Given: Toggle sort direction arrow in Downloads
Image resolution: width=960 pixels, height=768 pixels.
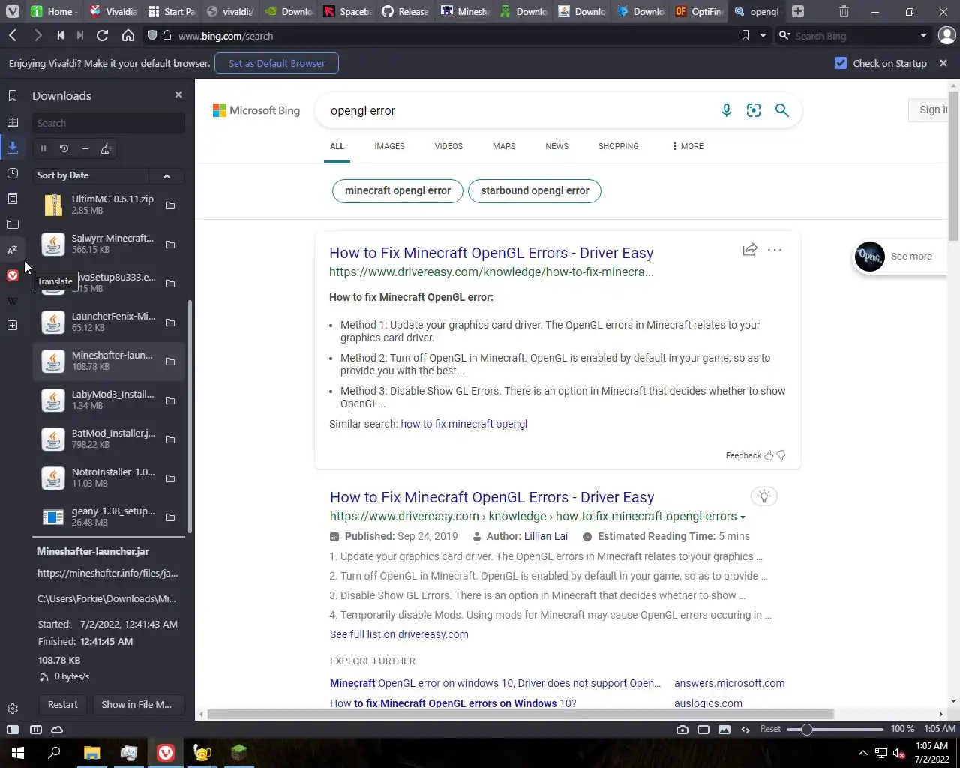Looking at the screenshot, I should click(x=166, y=175).
